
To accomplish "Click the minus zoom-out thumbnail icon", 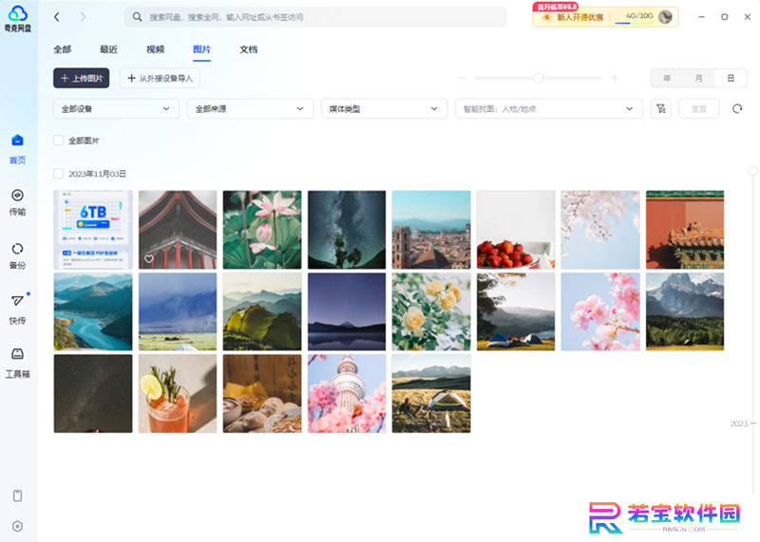I will (462, 78).
